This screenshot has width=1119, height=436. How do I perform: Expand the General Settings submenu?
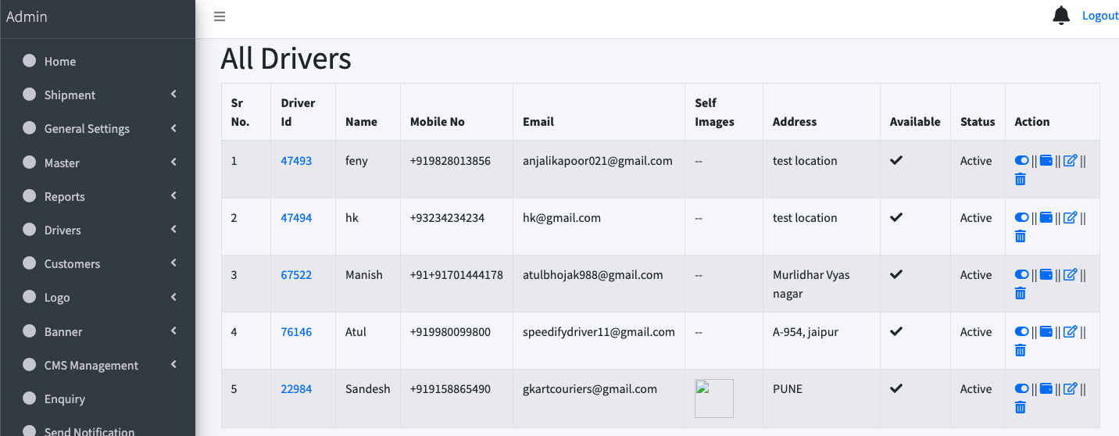(87, 129)
